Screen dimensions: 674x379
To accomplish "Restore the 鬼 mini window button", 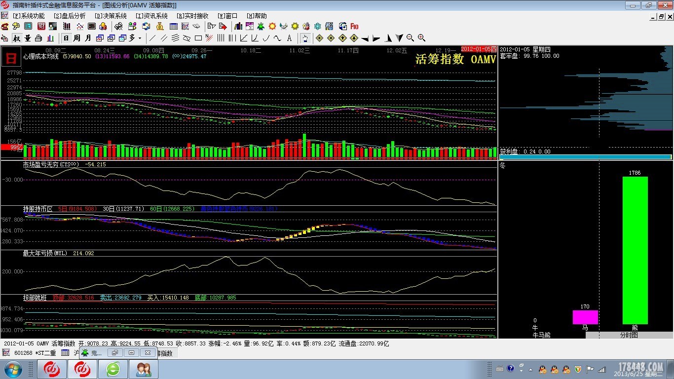I will (115, 353).
